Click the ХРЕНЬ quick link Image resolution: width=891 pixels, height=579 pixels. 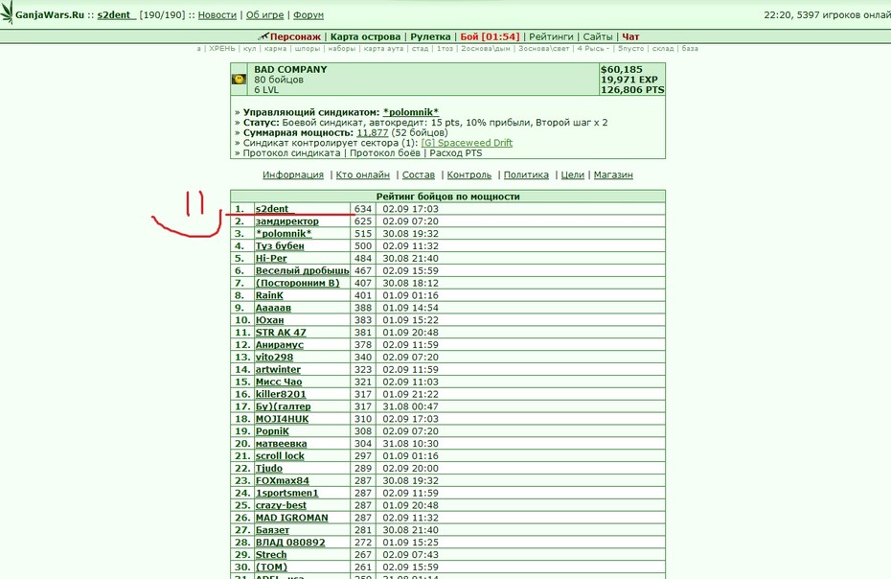[221, 49]
